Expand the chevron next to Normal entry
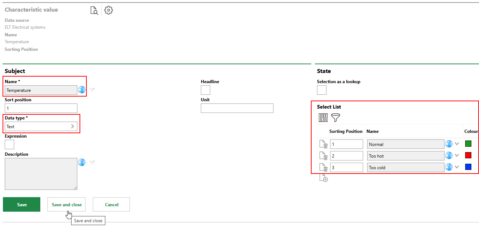This screenshot has width=479, height=228. click(457, 144)
